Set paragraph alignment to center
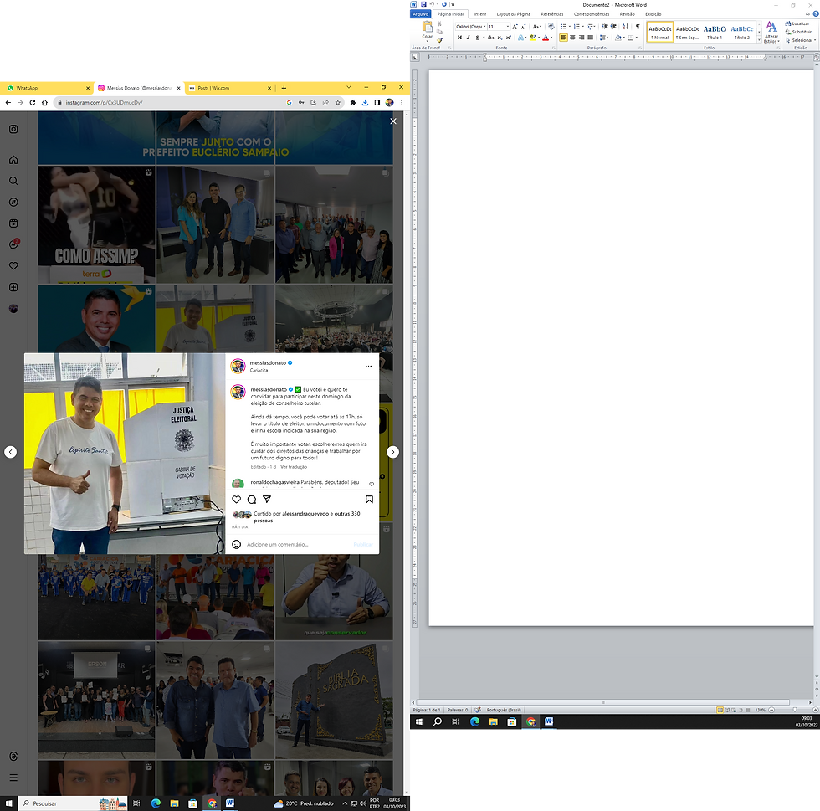This screenshot has height=811, width=820. point(572,38)
